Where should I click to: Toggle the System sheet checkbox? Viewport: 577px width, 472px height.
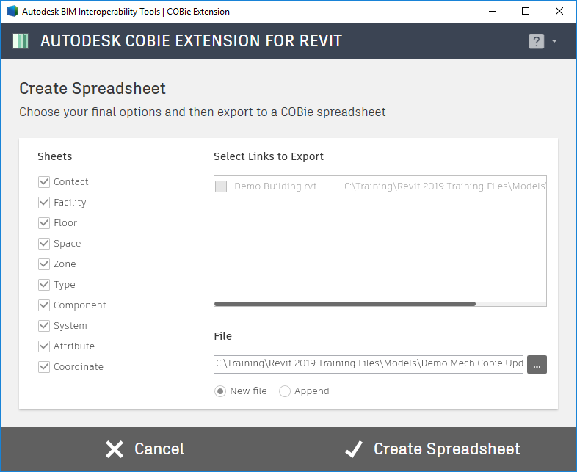click(44, 326)
